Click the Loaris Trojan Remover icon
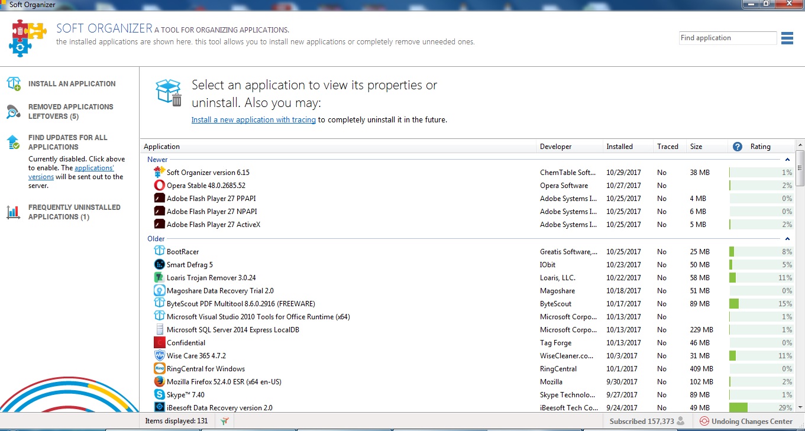Screen dimensions: 805x431 click(159, 278)
